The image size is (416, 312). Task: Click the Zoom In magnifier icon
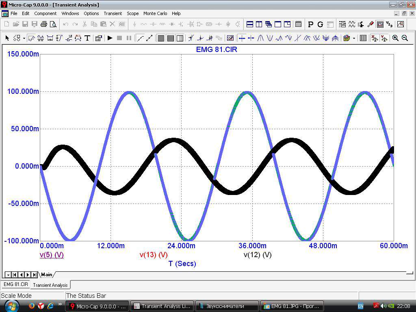point(395,38)
